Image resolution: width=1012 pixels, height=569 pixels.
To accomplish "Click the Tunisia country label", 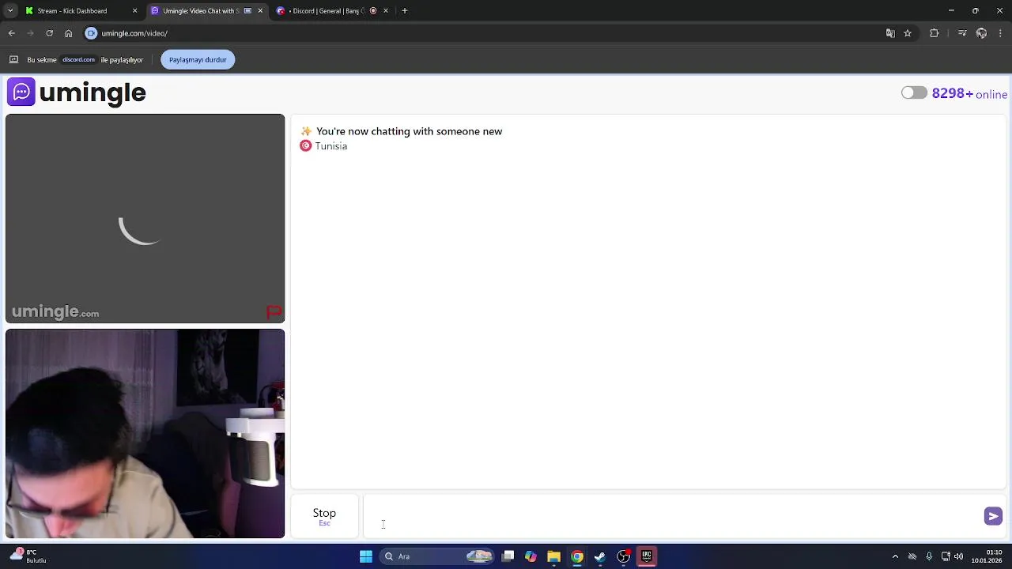I will 330,146.
